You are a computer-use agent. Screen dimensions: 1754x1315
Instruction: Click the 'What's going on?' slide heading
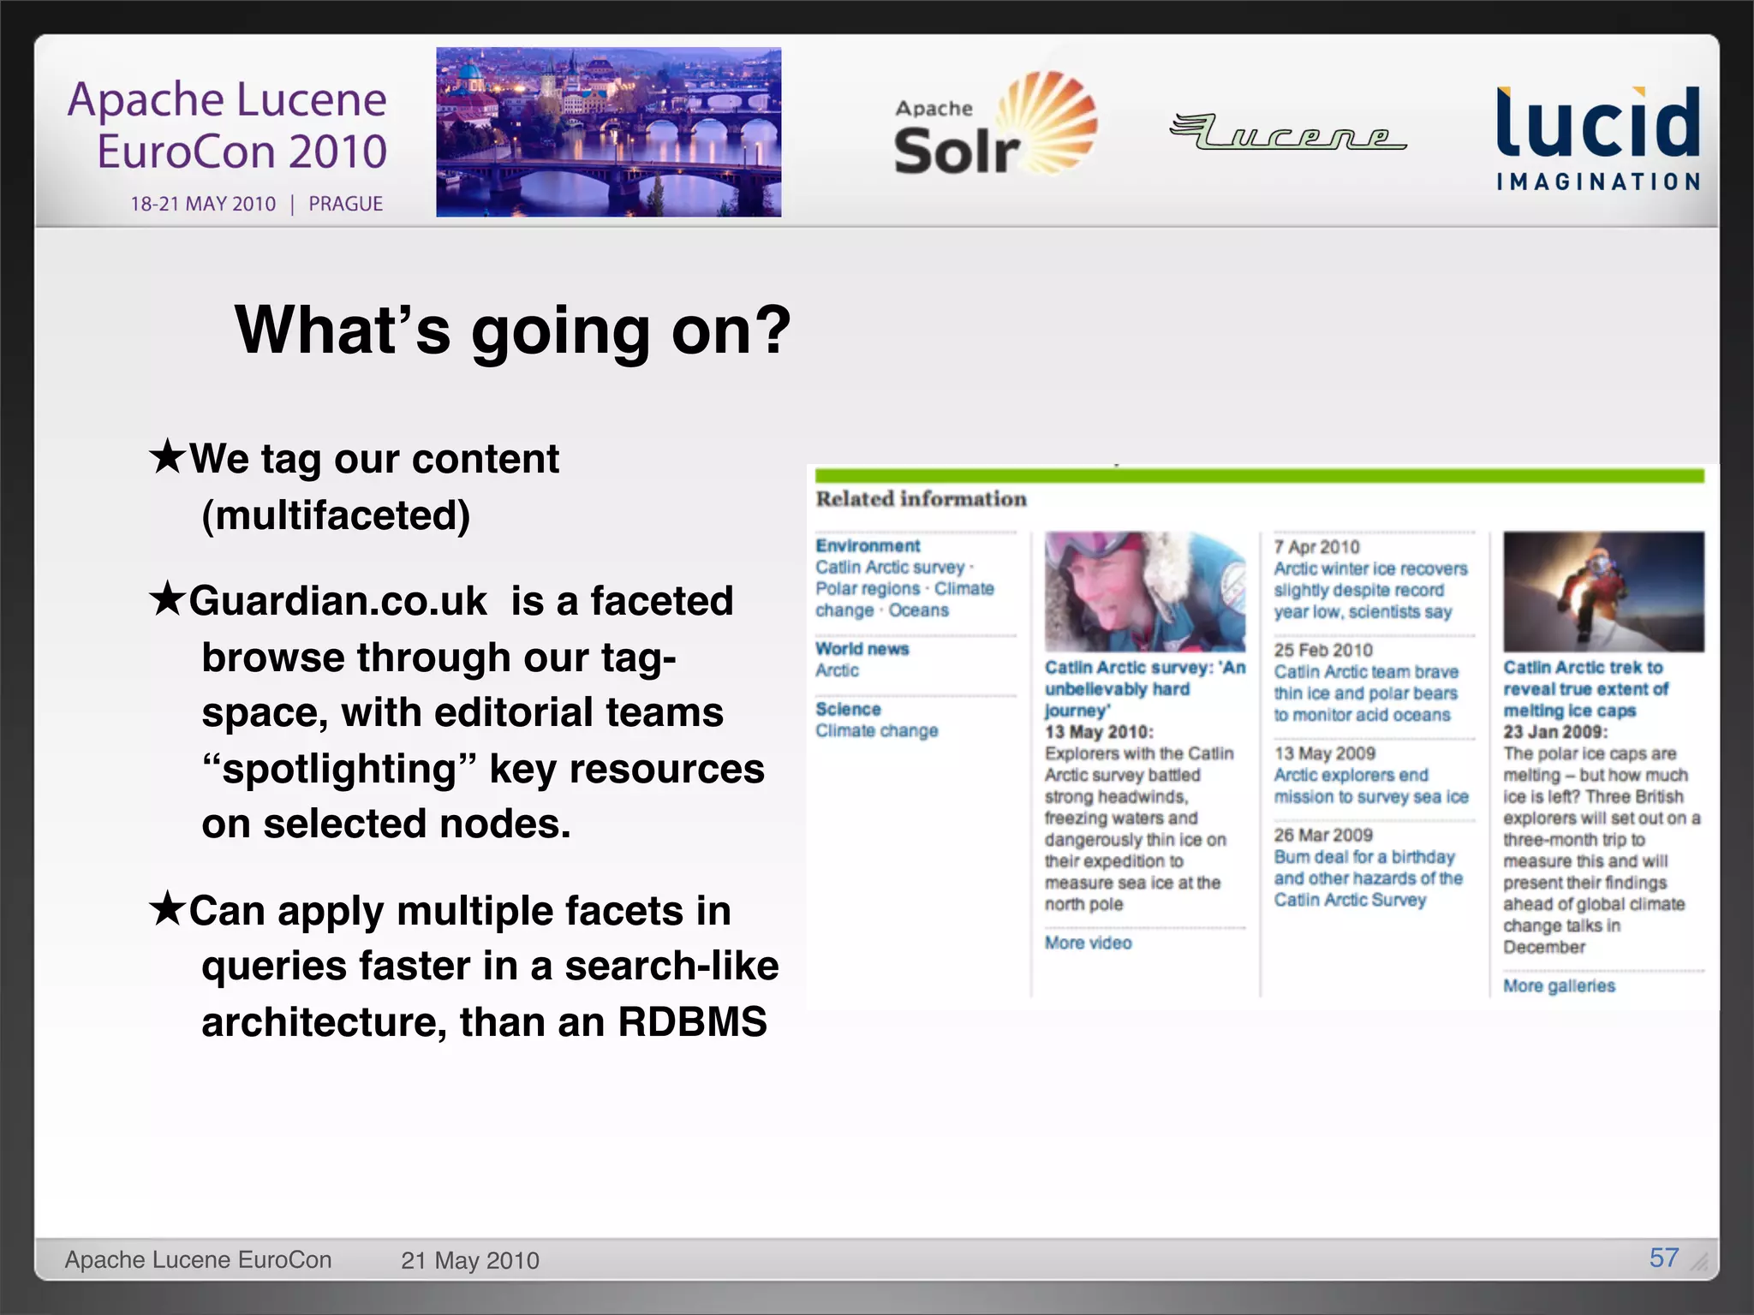pyautogui.click(x=512, y=330)
